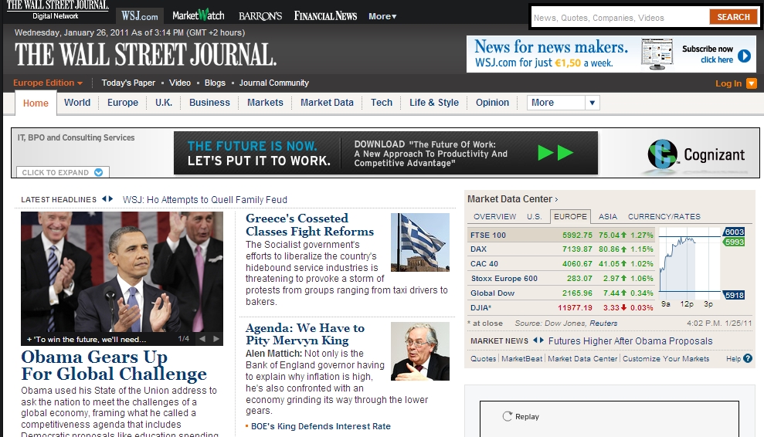The width and height of the screenshot is (764, 437).
Task: Click the Log In link
Action: click(x=728, y=83)
